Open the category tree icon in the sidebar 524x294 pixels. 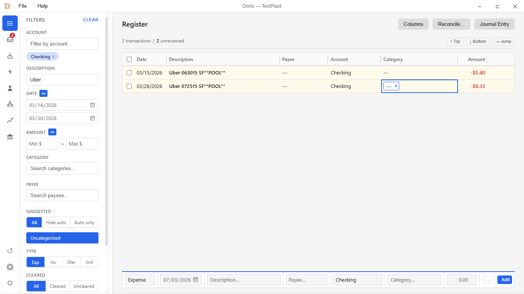[10, 104]
